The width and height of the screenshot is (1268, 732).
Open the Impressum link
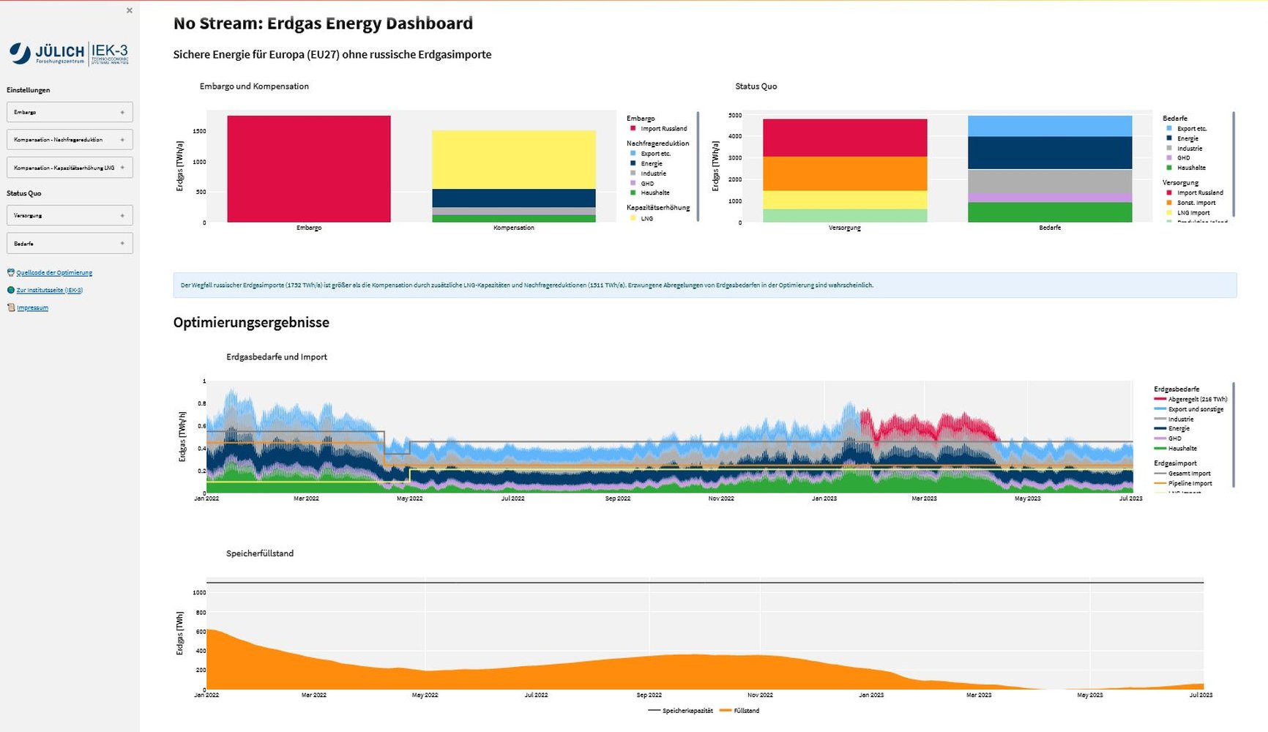pos(32,307)
